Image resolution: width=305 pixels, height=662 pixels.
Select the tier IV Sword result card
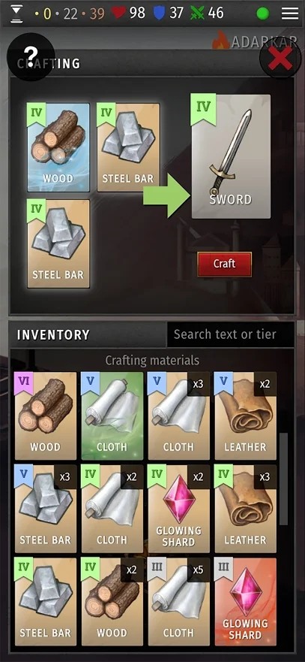click(232, 156)
